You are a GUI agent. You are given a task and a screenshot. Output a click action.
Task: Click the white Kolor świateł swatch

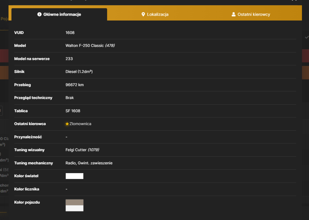click(x=74, y=176)
